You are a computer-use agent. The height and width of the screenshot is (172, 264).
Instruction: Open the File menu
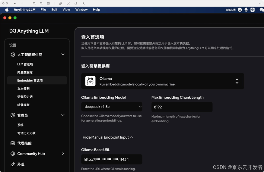43,10
